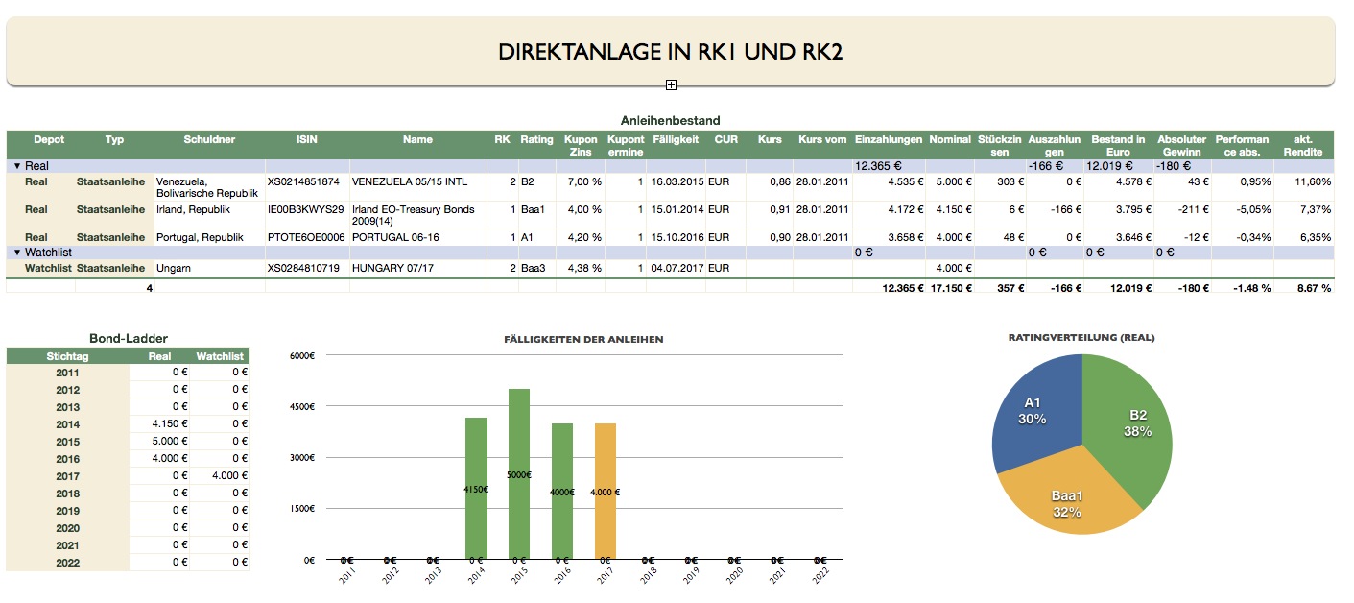Viewport: 1354px width, 603px height.
Task: Select the coupon cell 7,00 %
Action: (584, 181)
